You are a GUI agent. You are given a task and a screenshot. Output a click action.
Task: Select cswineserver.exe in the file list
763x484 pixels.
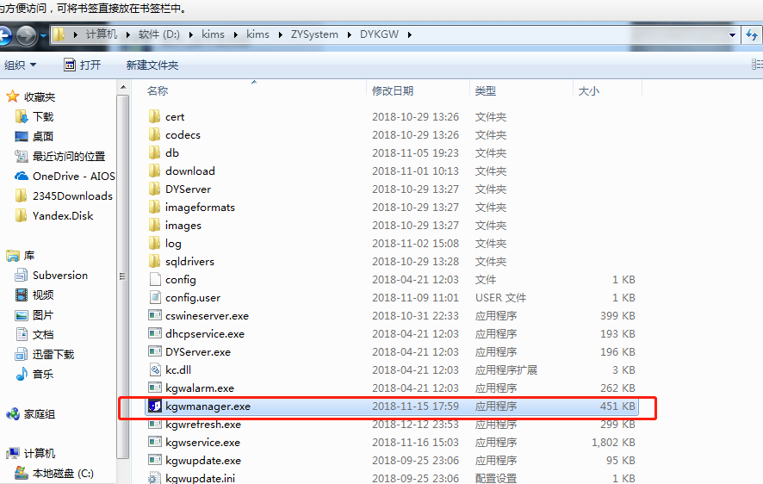[x=207, y=316]
